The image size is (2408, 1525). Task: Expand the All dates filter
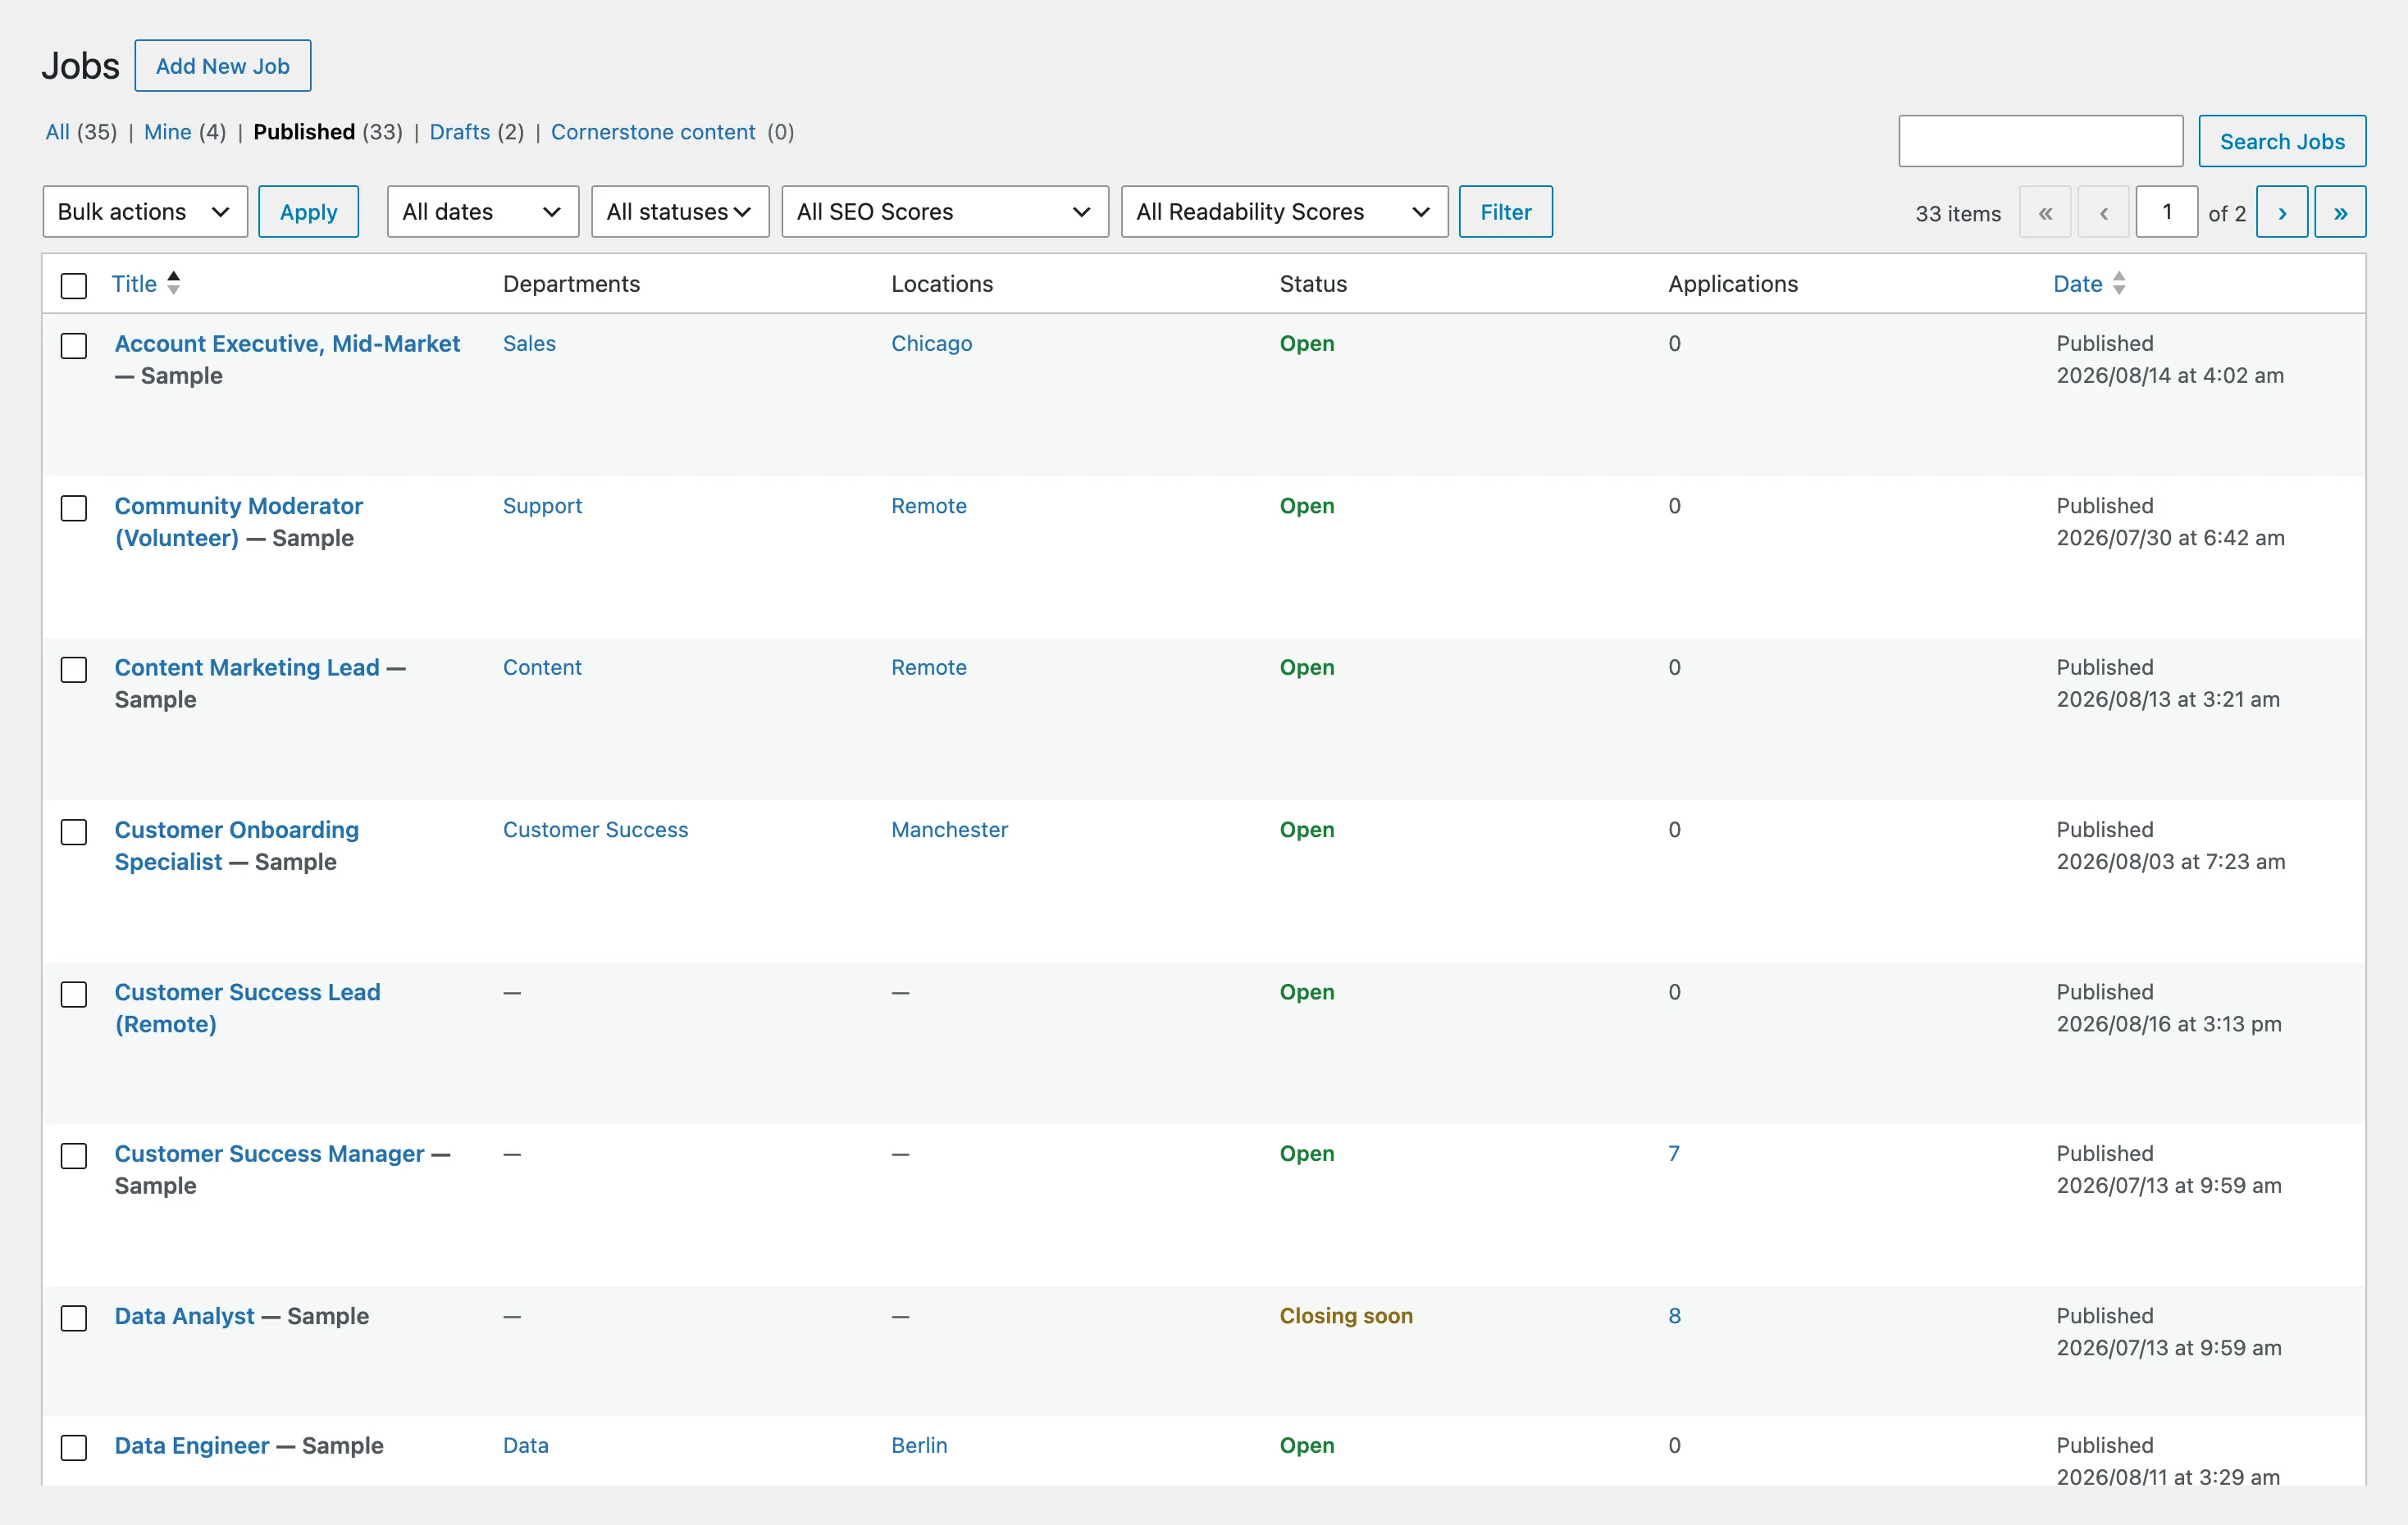483,212
